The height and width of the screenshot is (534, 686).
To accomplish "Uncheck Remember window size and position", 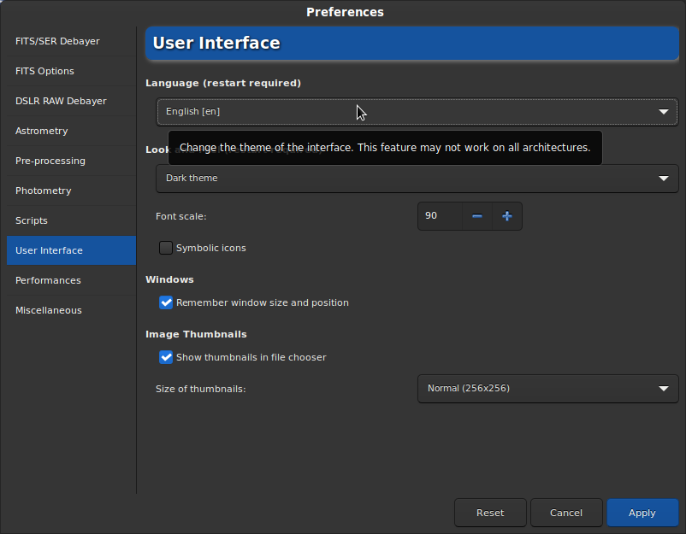I will point(166,302).
